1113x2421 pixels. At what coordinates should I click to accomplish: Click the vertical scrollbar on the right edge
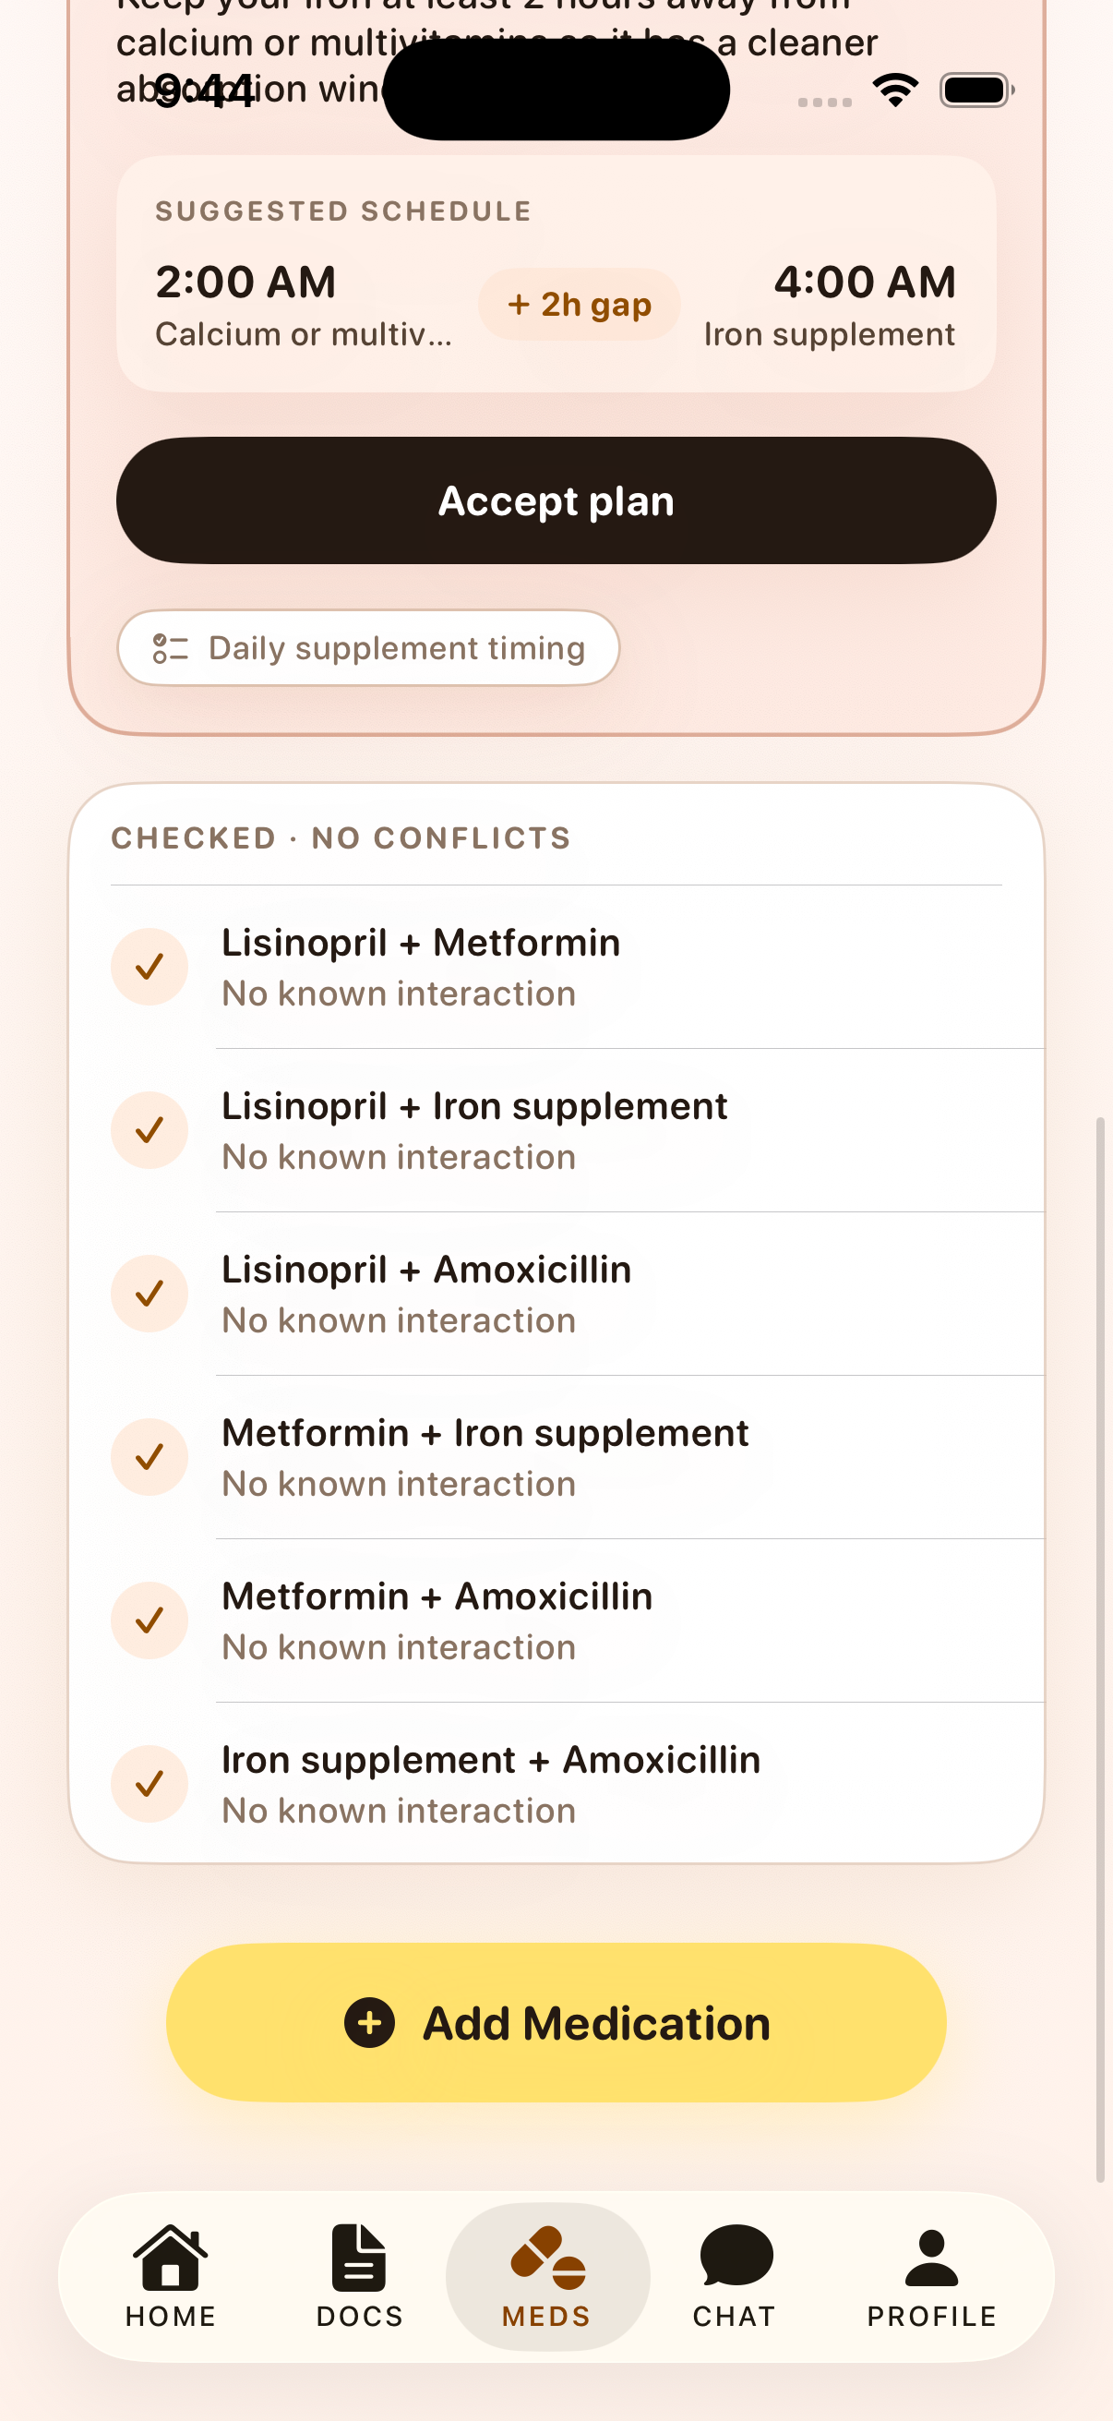[x=1100, y=1644]
